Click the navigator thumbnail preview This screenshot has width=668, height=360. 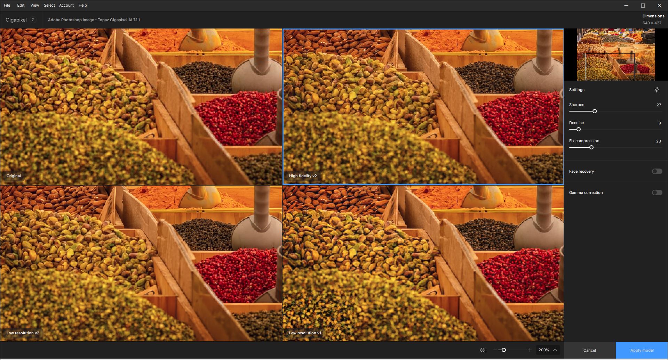click(x=615, y=55)
